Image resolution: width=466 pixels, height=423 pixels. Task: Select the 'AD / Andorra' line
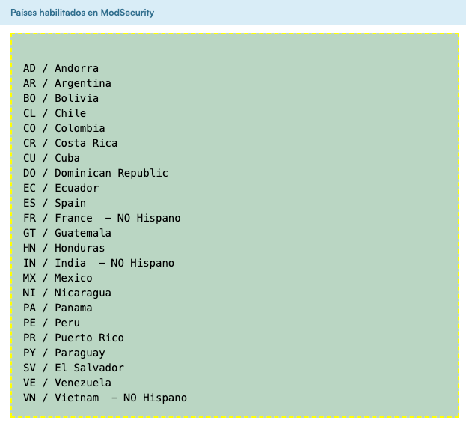coord(61,68)
